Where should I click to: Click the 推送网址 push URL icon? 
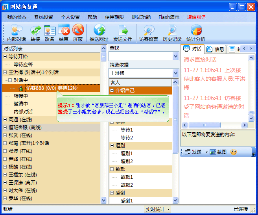pos(99,31)
